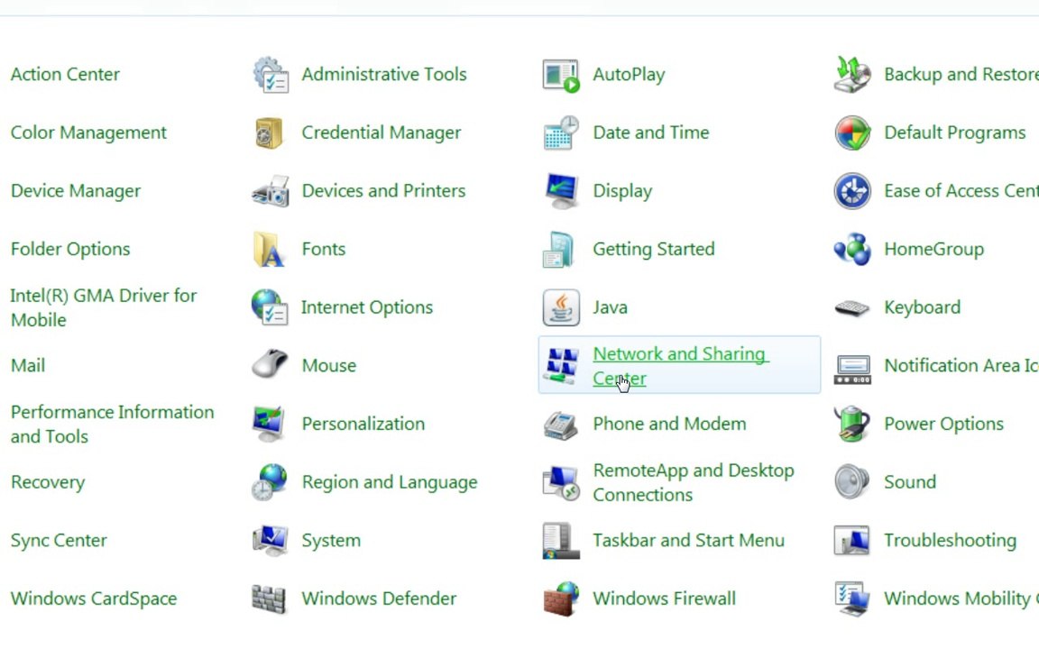Open the Sync Center link
1039x649 pixels.
pyautogui.click(x=59, y=541)
